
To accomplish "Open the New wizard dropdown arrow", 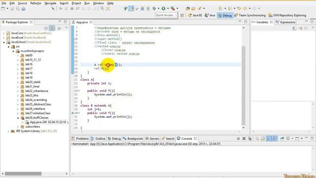I will [x=7, y=8].
